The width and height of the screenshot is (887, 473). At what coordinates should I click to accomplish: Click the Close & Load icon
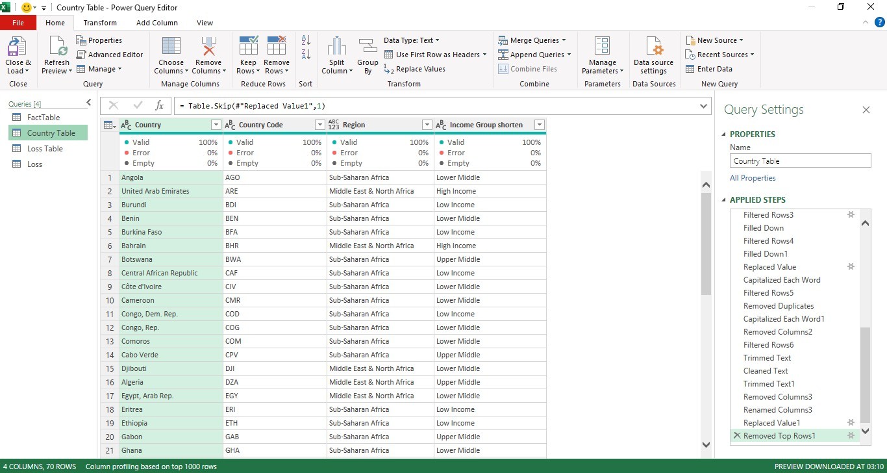pos(18,47)
